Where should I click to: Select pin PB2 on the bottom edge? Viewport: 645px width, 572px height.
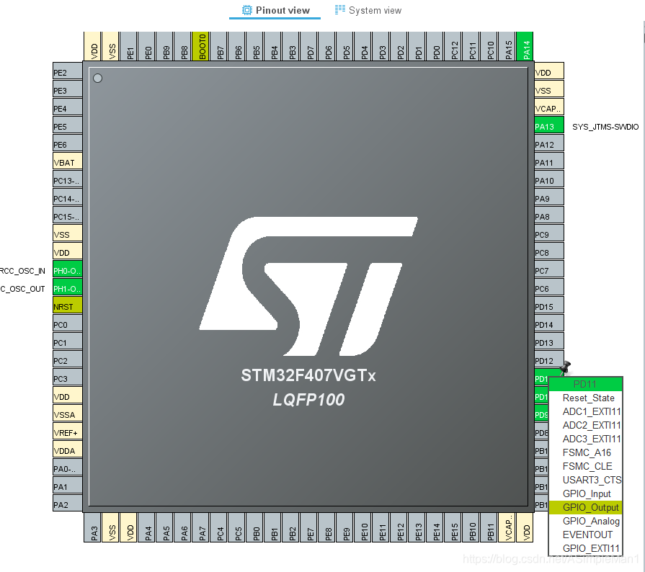coord(290,527)
